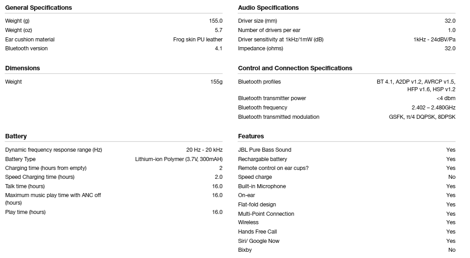The image size is (470, 258).
Task: Click the Bluetooth profiles label
Action: (259, 82)
